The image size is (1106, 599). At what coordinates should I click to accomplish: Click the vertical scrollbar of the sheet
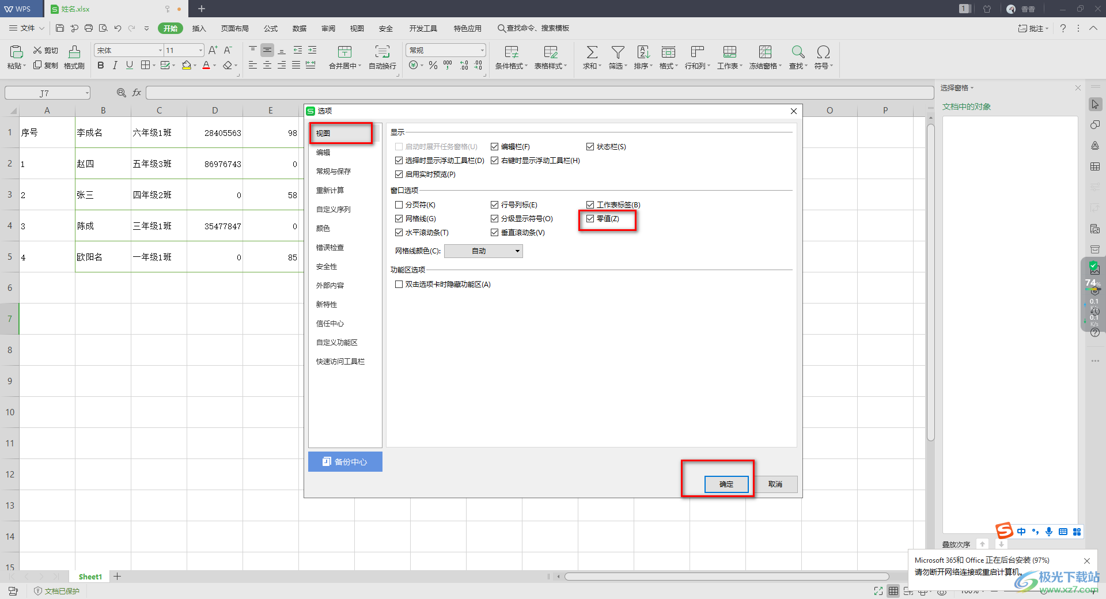tap(930, 282)
